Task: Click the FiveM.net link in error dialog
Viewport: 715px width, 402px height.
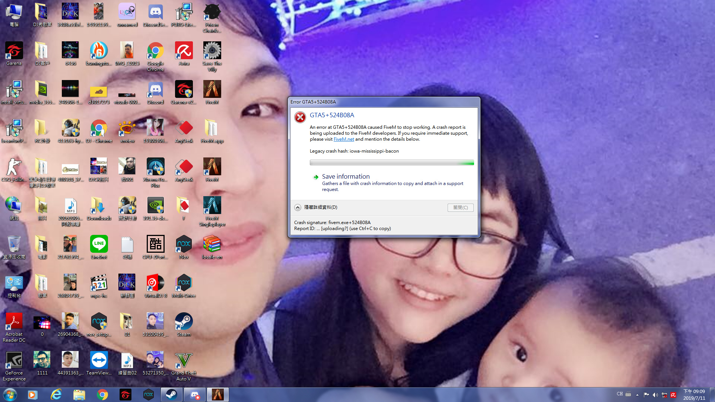Action: click(343, 139)
